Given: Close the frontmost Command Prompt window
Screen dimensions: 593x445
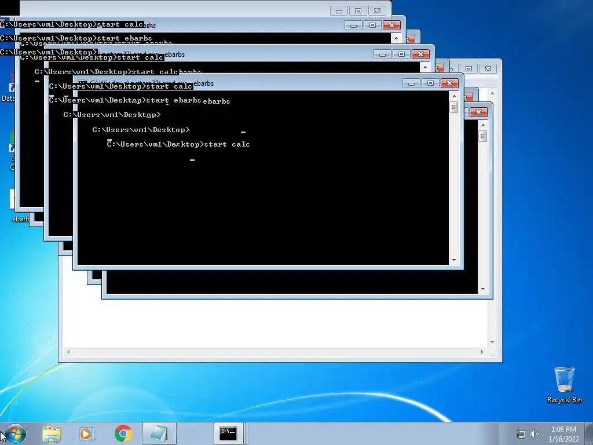Looking at the screenshot, I should 449,83.
